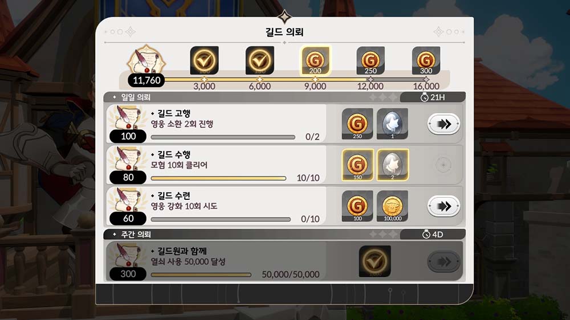
Task: Click the disabled arrow button on weekly quest
Action: coord(443,261)
